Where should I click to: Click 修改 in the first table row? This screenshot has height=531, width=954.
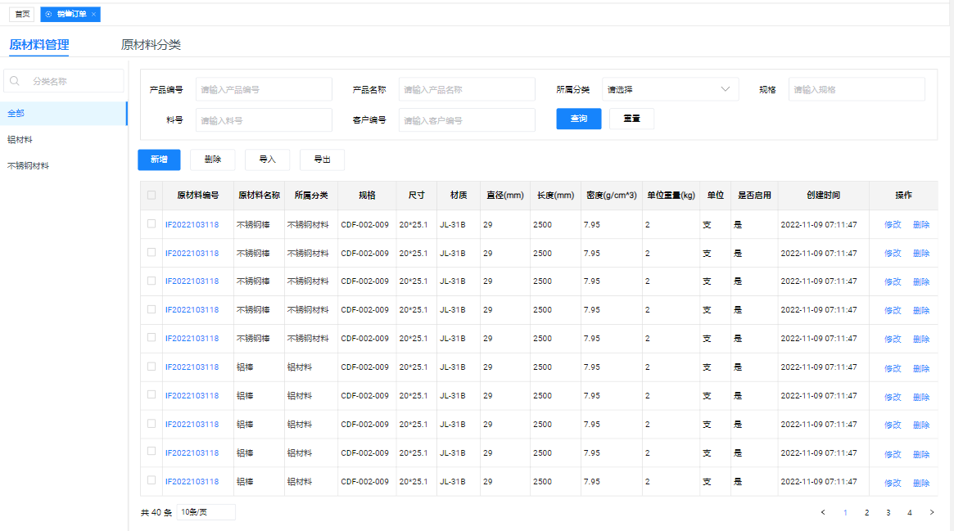[892, 224]
